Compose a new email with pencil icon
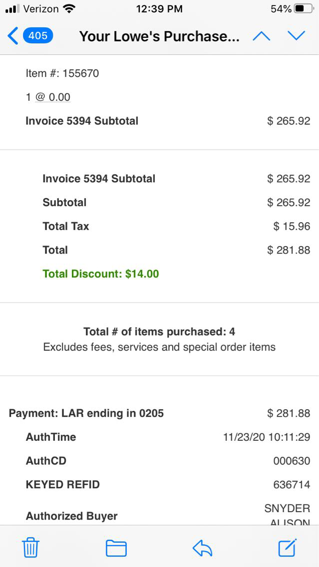 pos(288,548)
